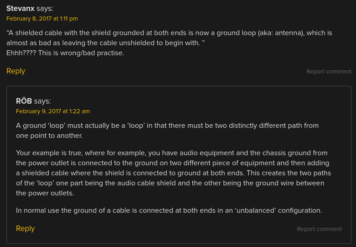
Task: Report the comment by RÖB
Action: point(319,229)
